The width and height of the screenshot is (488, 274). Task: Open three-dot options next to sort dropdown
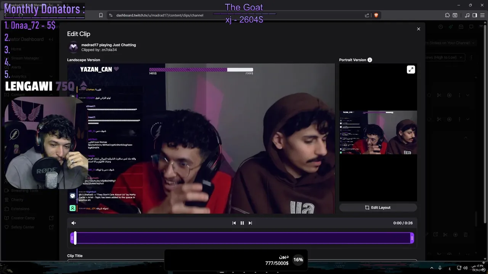point(471,57)
